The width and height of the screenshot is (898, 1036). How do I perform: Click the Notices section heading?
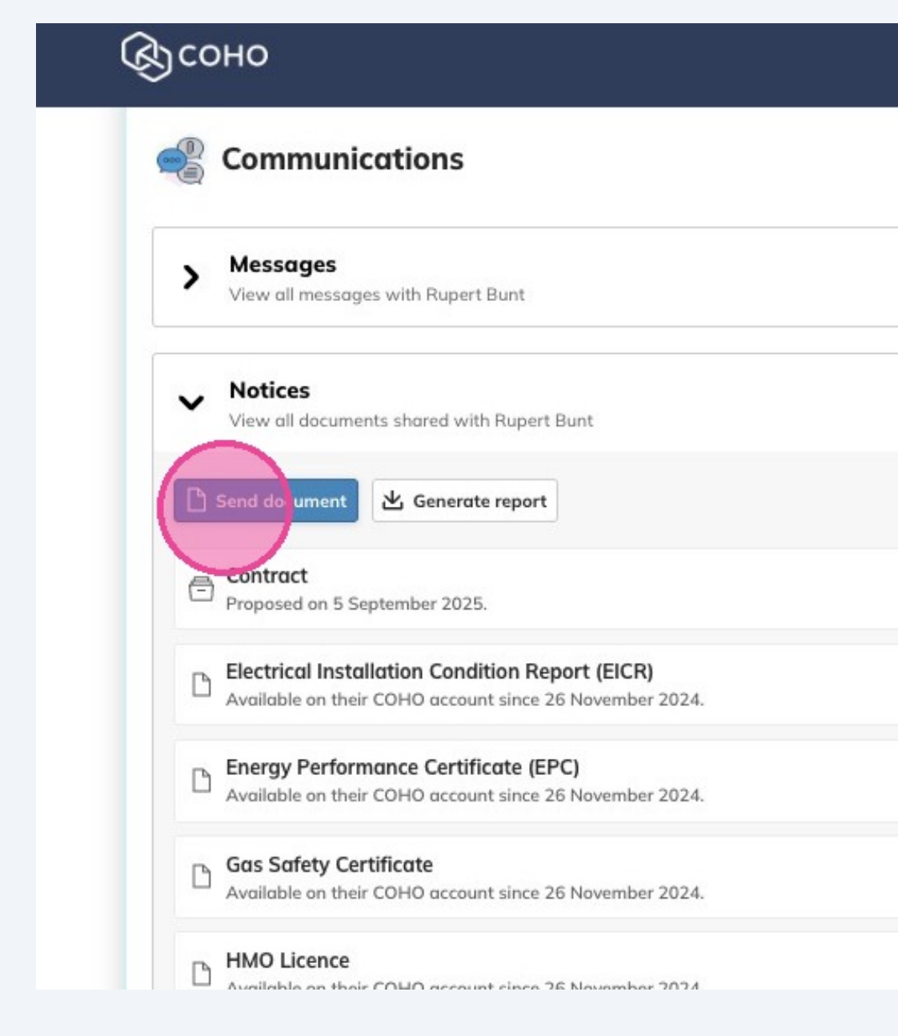[x=269, y=390]
